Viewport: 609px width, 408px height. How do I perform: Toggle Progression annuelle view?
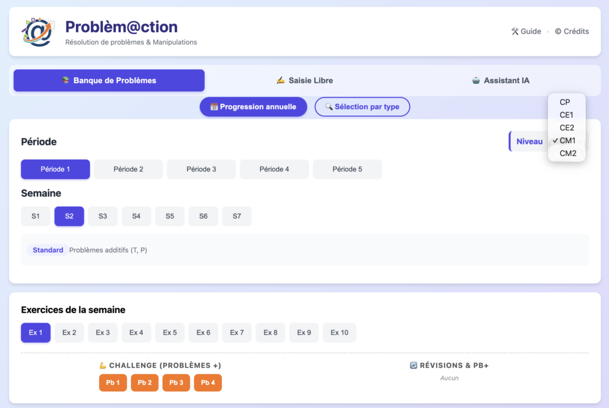(x=253, y=107)
